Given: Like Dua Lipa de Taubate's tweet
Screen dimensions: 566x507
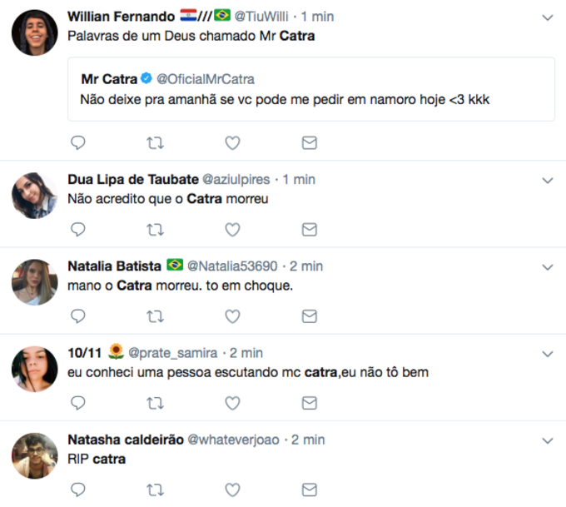Looking at the screenshot, I should [x=232, y=229].
